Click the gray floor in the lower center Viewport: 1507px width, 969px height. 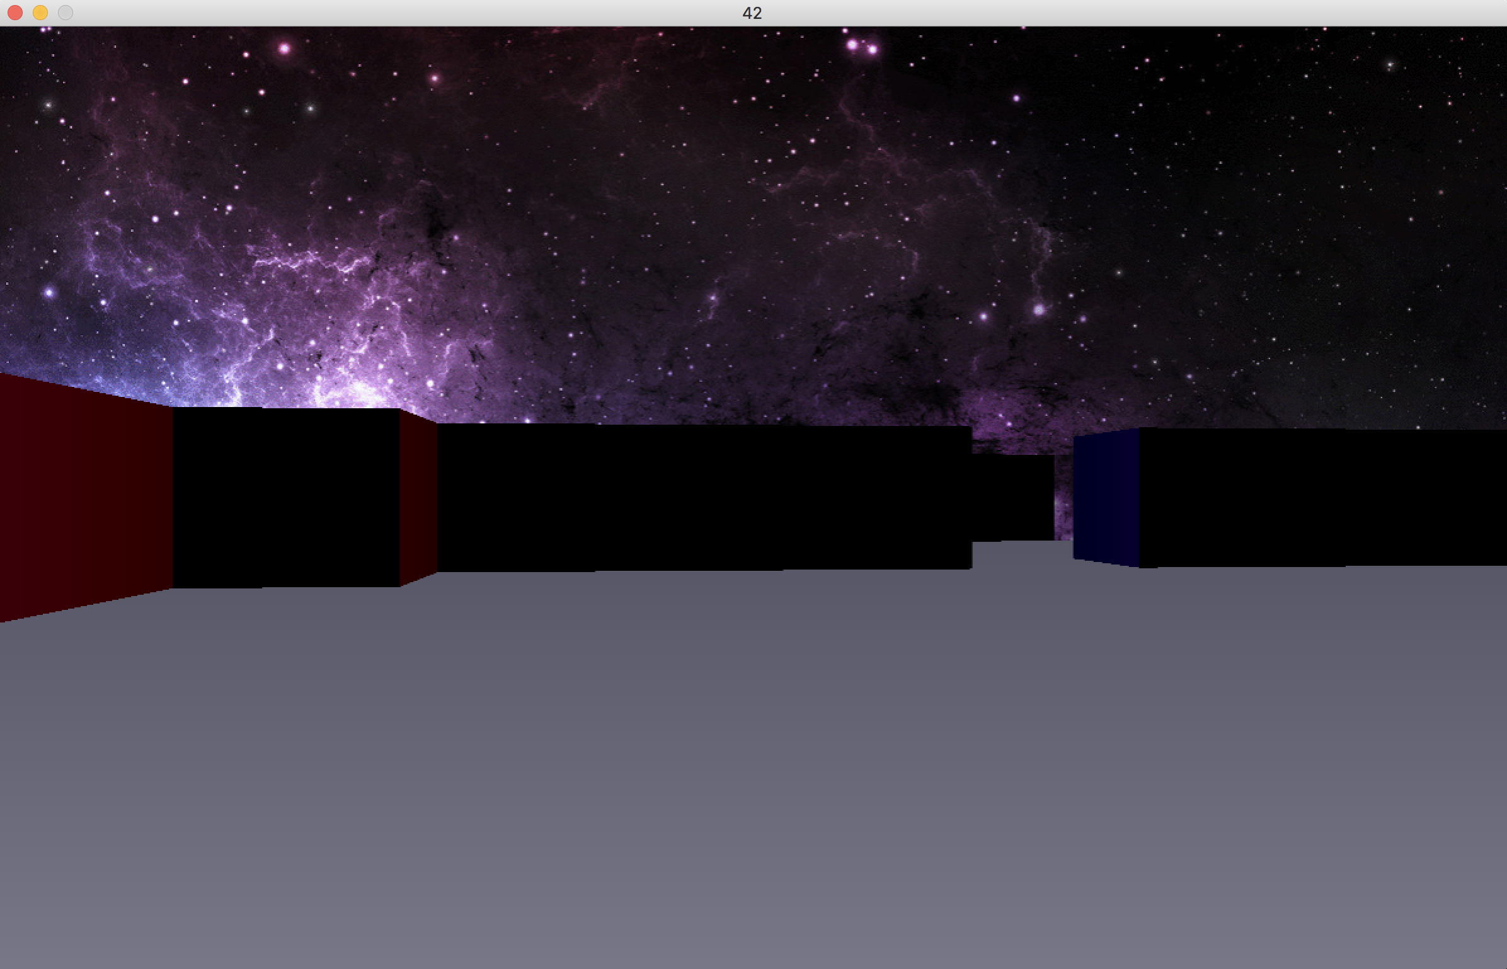click(x=753, y=788)
